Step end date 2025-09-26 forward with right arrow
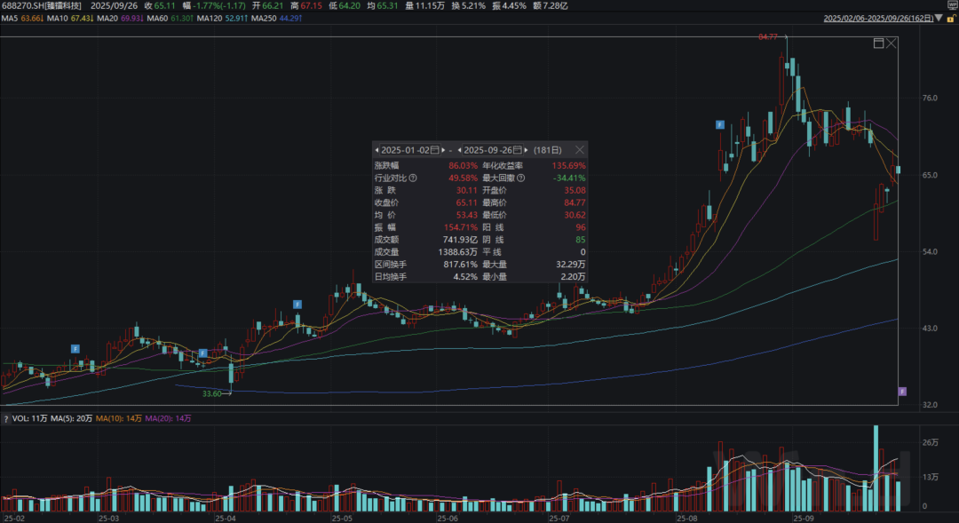 526,150
